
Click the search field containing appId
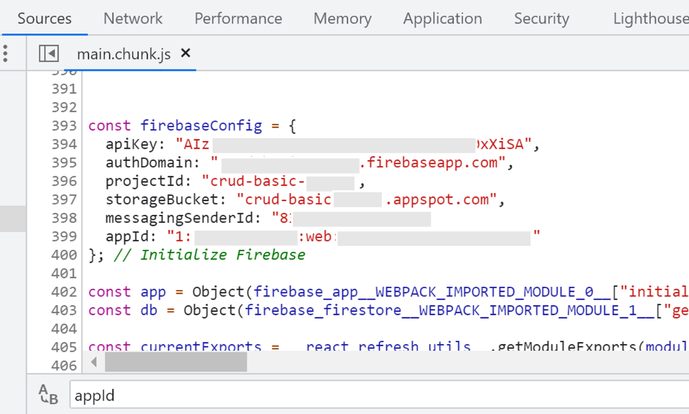(x=379, y=395)
